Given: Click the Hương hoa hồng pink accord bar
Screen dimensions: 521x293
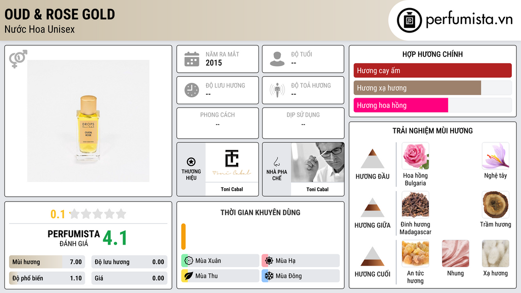Looking at the screenshot, I should 401,105.
